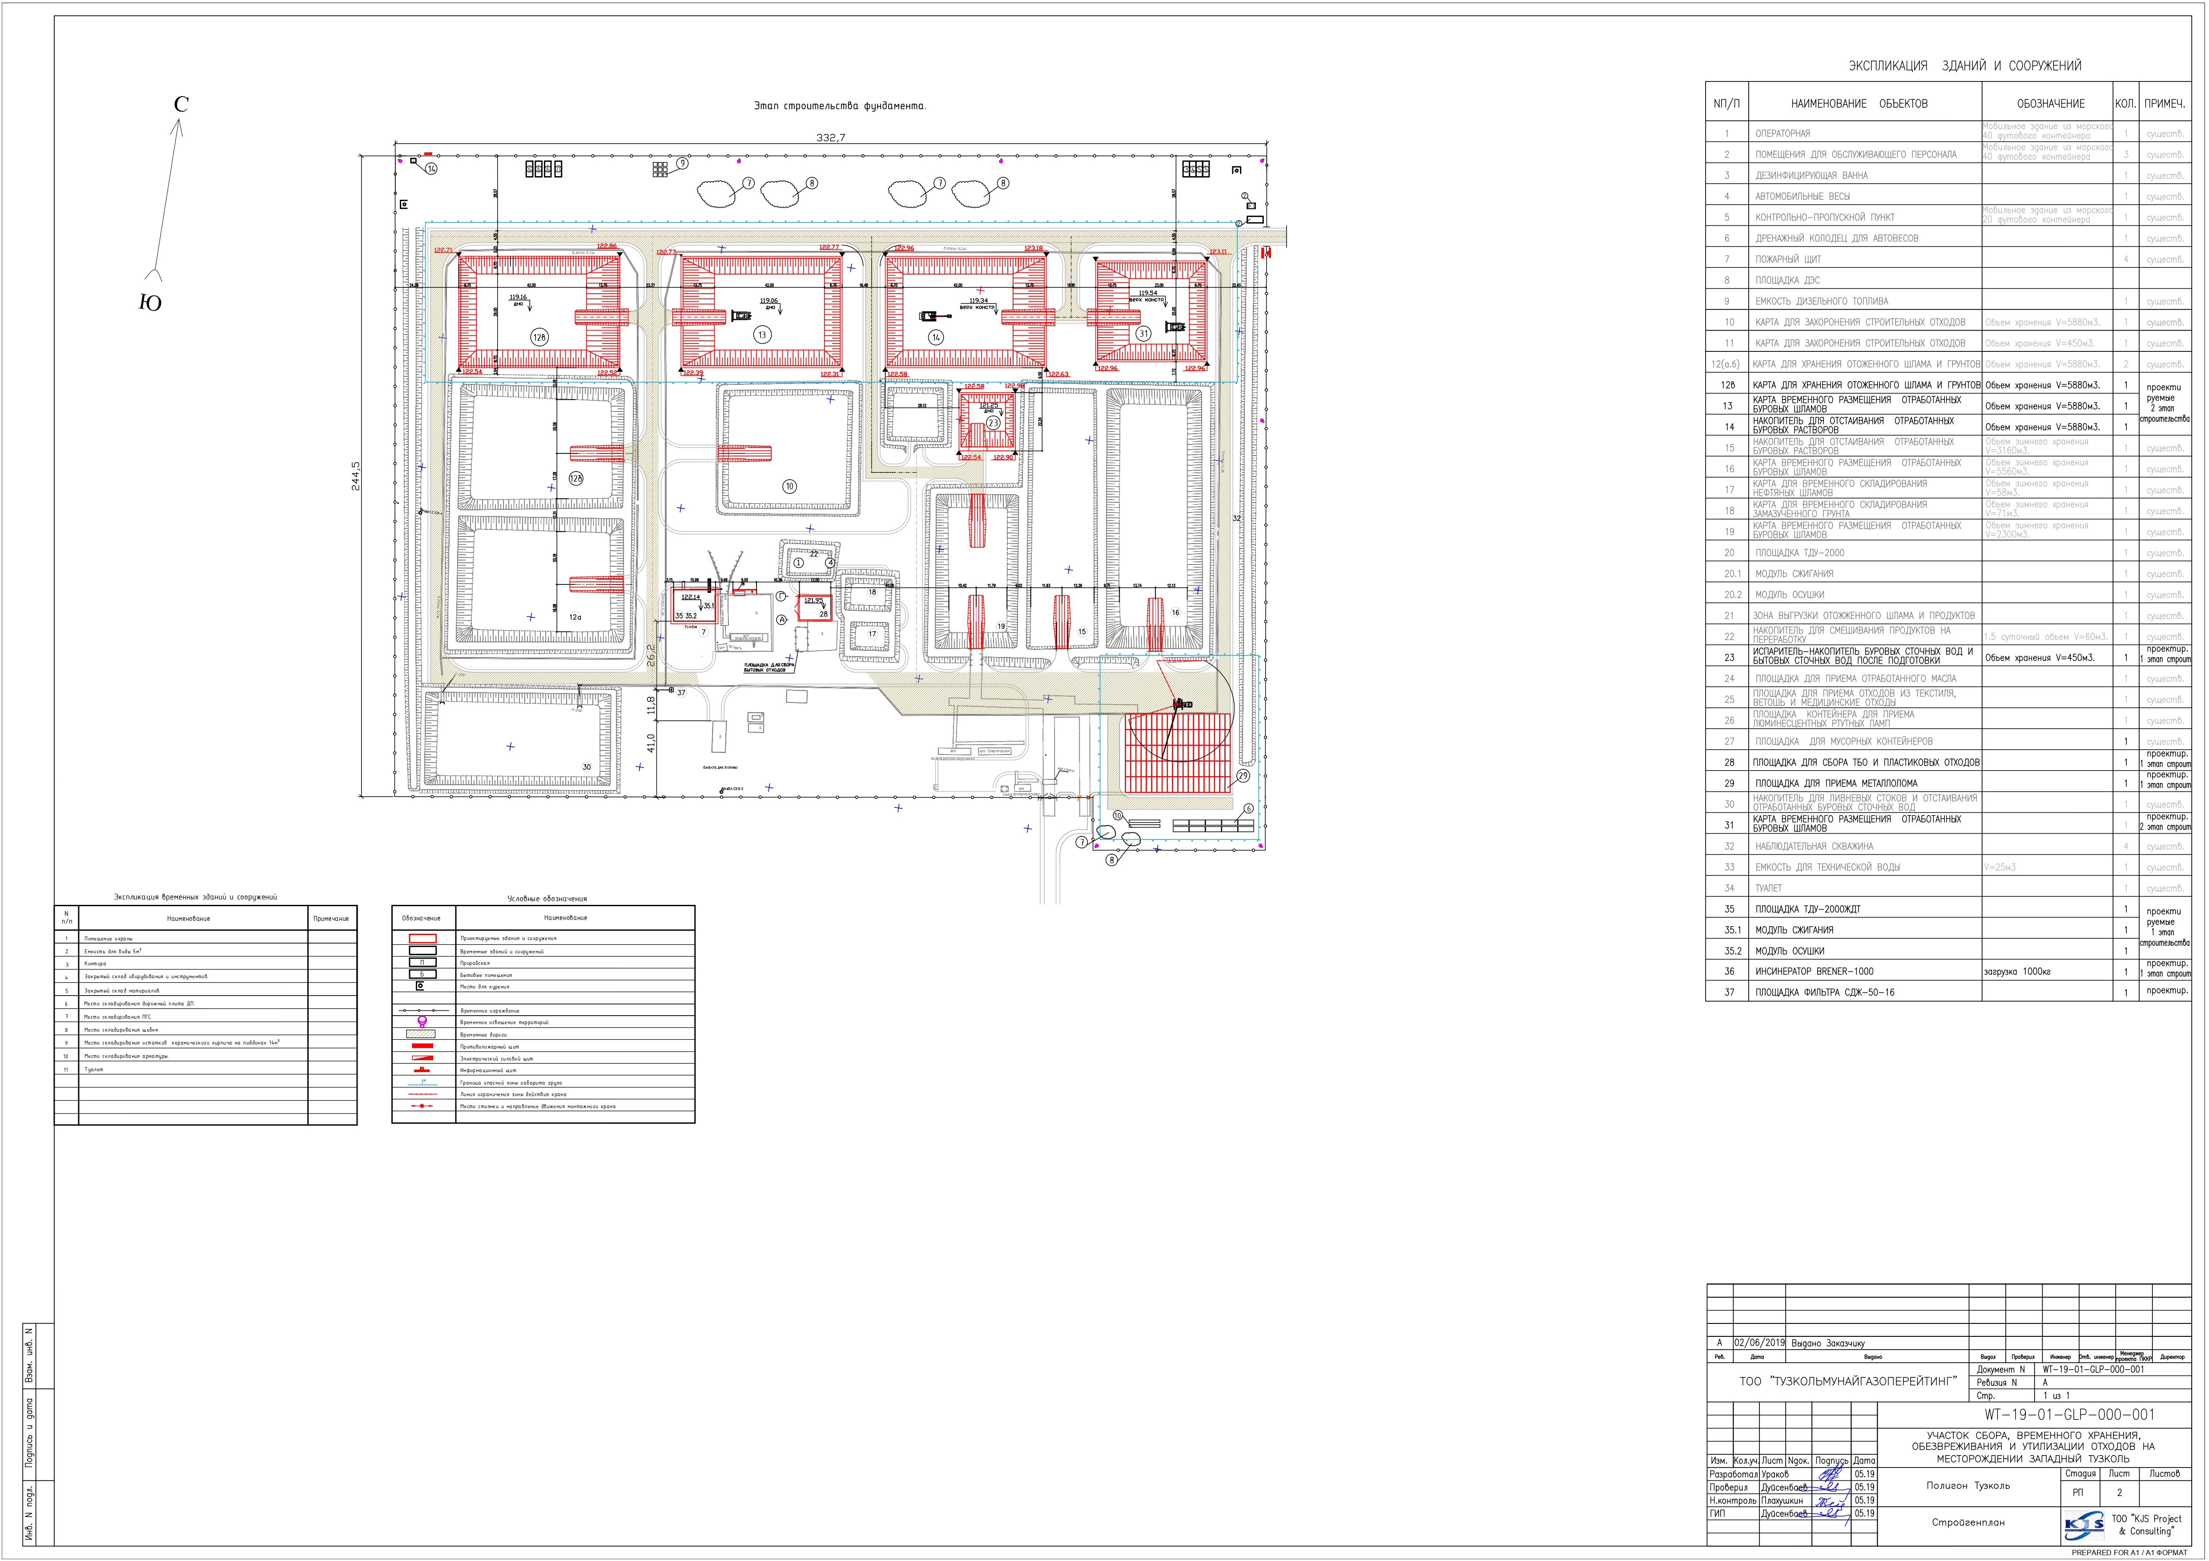Click the 332,7 overall width dimension label

(x=830, y=137)
